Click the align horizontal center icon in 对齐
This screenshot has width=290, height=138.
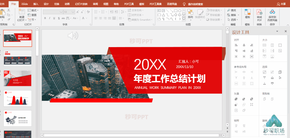[x=244, y=45]
